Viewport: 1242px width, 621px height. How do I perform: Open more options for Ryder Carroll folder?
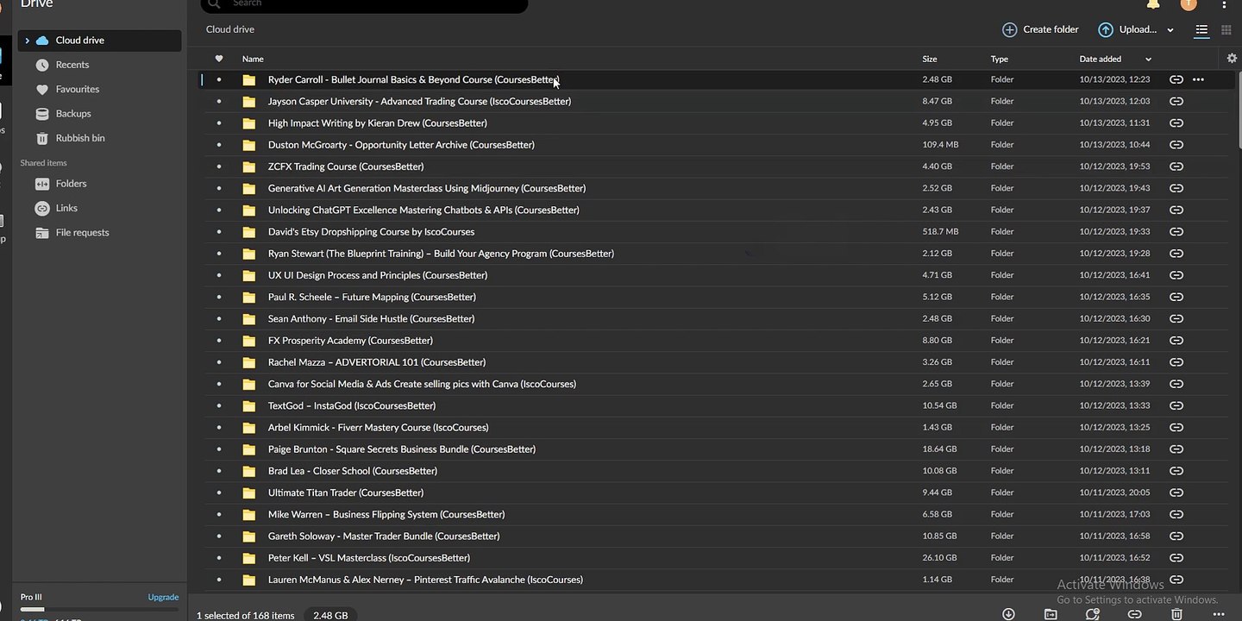(x=1198, y=79)
